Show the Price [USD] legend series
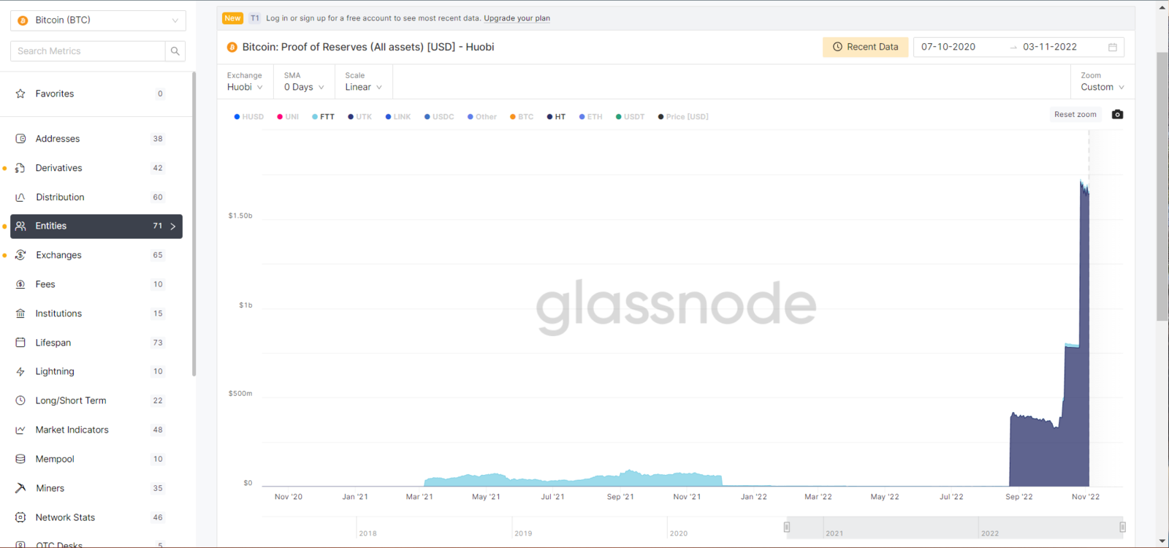Viewport: 1169px width, 548px height. 683,117
